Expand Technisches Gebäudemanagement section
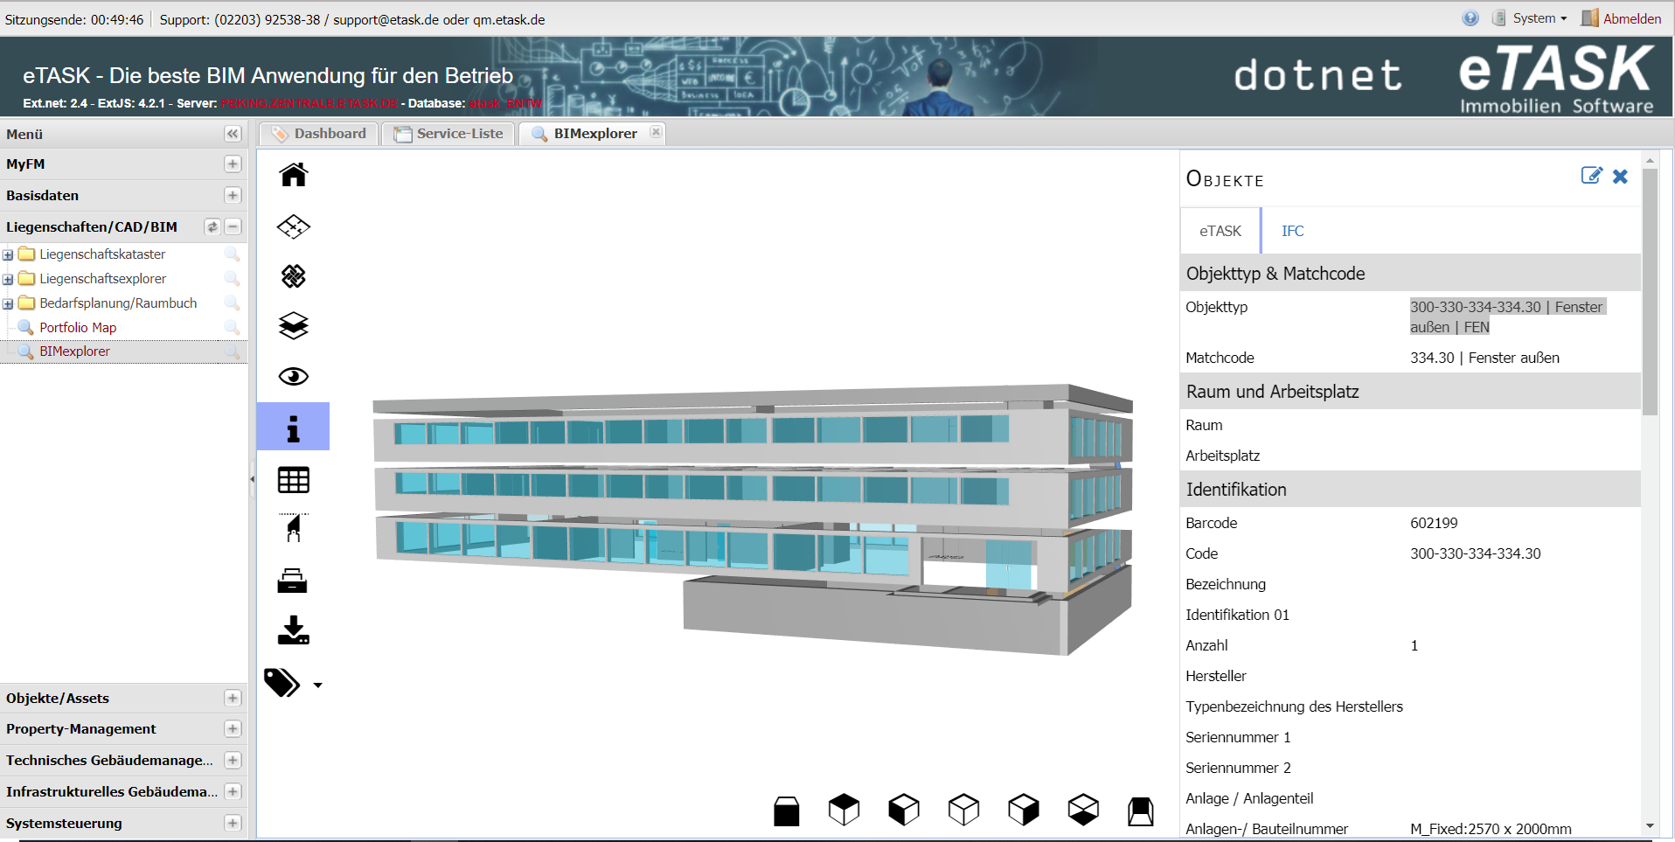 (x=233, y=760)
